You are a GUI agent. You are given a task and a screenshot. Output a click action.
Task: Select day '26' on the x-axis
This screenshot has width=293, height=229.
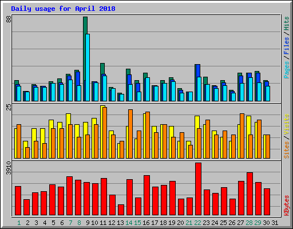tap(232, 223)
